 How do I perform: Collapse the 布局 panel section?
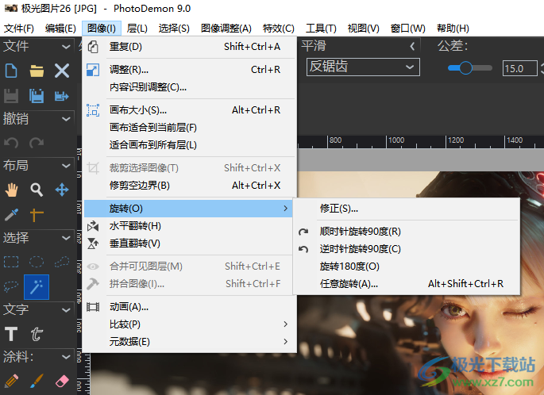coord(66,166)
